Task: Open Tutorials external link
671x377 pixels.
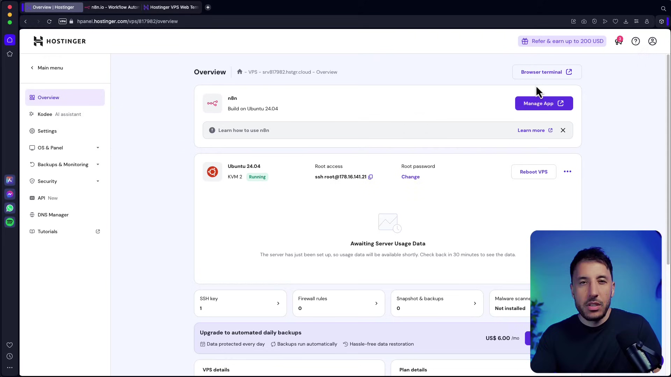Action: pos(65,231)
